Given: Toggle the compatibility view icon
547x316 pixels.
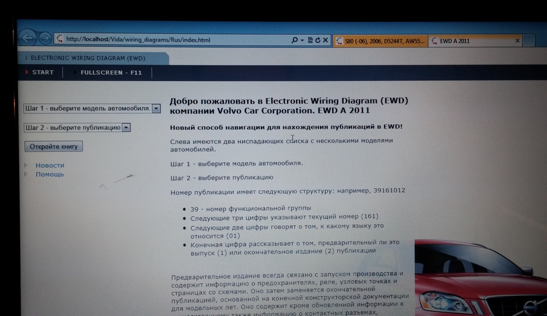Looking at the screenshot, I should pos(310,40).
